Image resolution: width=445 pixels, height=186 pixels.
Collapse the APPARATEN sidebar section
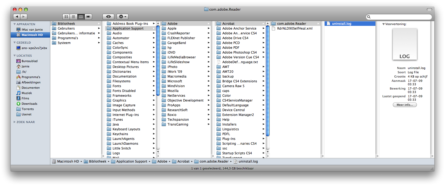tap(14, 24)
